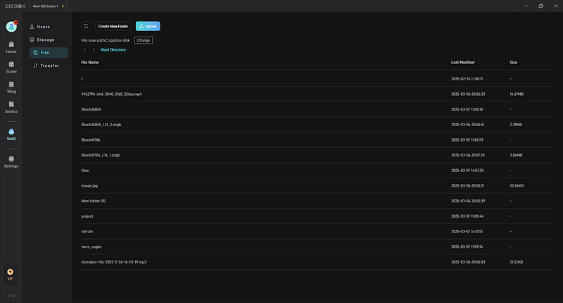
Task: Open the user avatar profile icon
Action: tap(11, 27)
